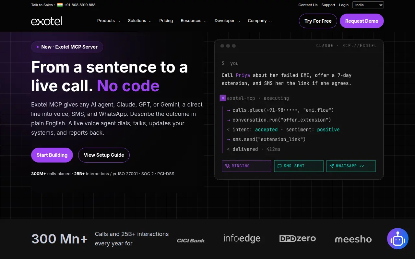The width and height of the screenshot is (415, 259).
Task: Click the meesho logo
Action: (x=353, y=239)
